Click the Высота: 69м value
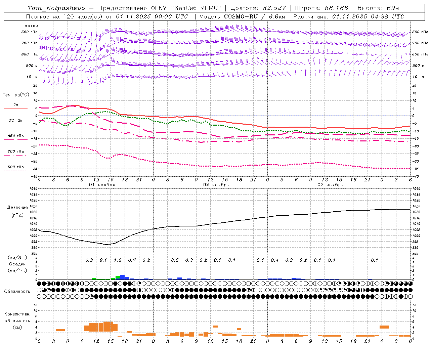 tap(378, 8)
